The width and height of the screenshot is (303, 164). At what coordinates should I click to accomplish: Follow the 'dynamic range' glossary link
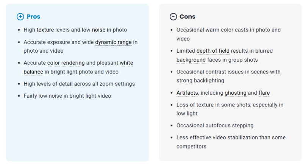click(x=113, y=42)
